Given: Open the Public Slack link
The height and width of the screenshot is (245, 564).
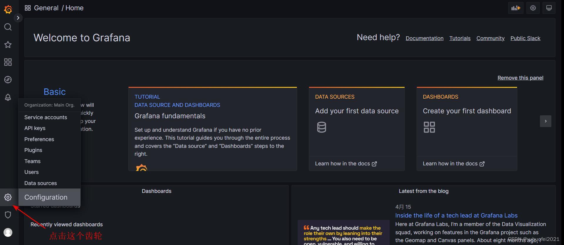Looking at the screenshot, I should [525, 38].
